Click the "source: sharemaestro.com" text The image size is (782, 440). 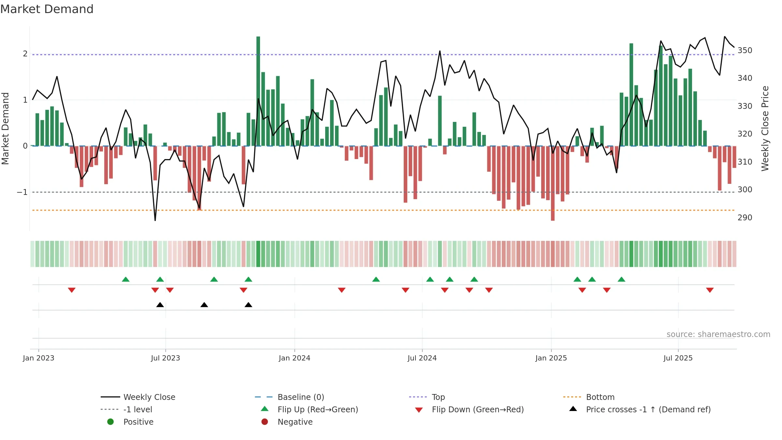pos(718,334)
